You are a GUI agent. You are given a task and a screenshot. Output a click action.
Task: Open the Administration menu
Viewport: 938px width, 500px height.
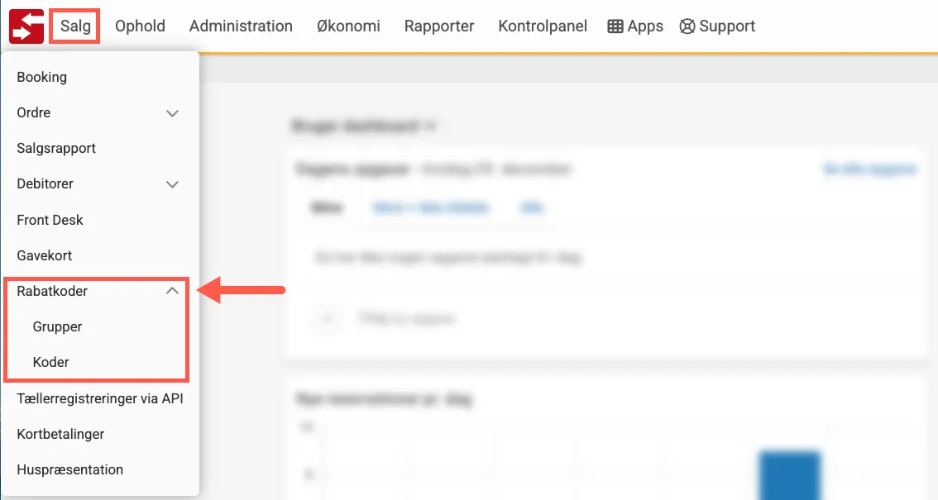(x=241, y=26)
